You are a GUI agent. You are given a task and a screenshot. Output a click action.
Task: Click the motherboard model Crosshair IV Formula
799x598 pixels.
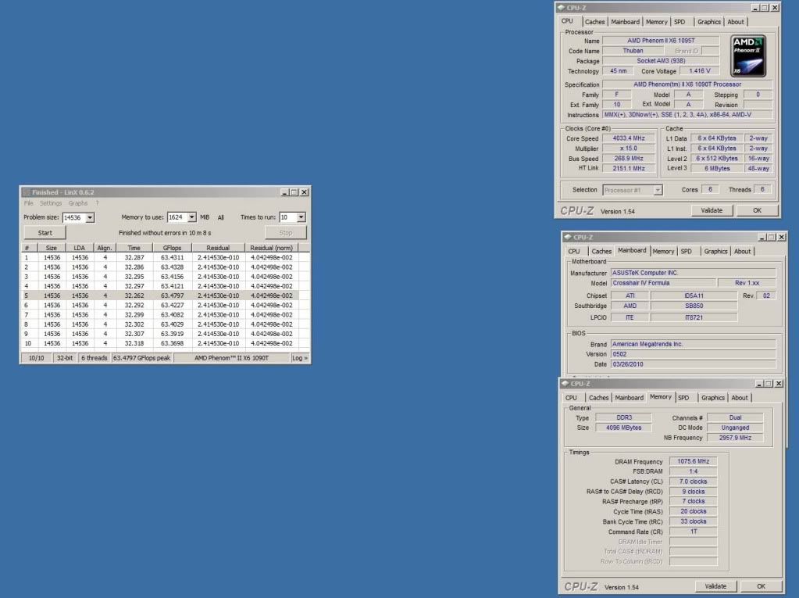click(663, 283)
